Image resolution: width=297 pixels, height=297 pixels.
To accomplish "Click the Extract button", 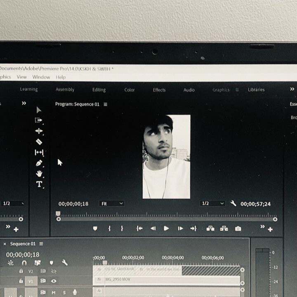I will (x=224, y=229).
